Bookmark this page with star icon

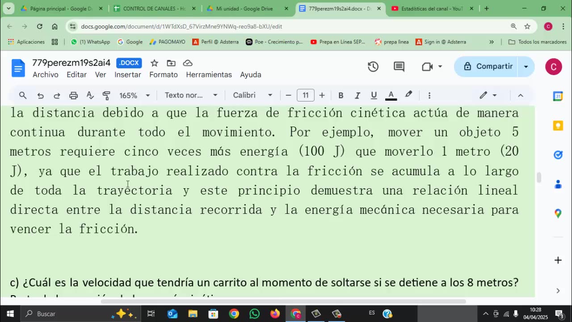pos(527,26)
